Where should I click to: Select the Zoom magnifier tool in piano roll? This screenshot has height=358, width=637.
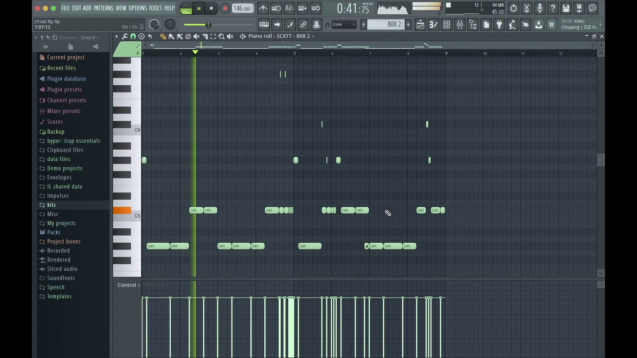coord(221,36)
